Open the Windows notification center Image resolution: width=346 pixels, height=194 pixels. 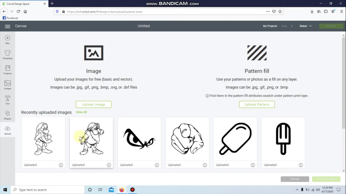click(x=339, y=190)
